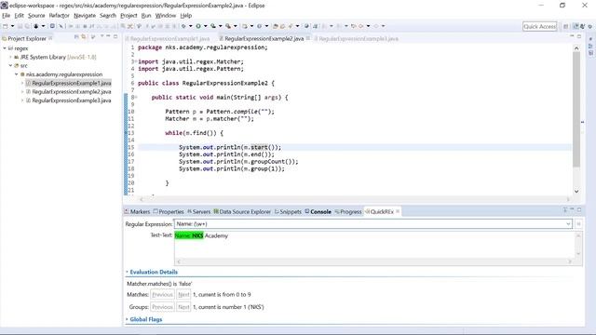Click the editor vertical scrollbar thumb
Image resolution: width=596 pixels, height=335 pixels.
576,110
